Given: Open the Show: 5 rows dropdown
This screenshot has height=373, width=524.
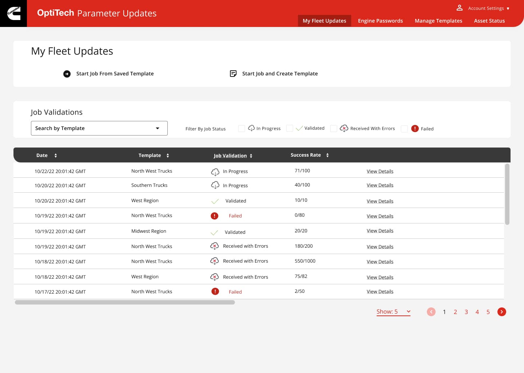Looking at the screenshot, I should [x=393, y=312].
